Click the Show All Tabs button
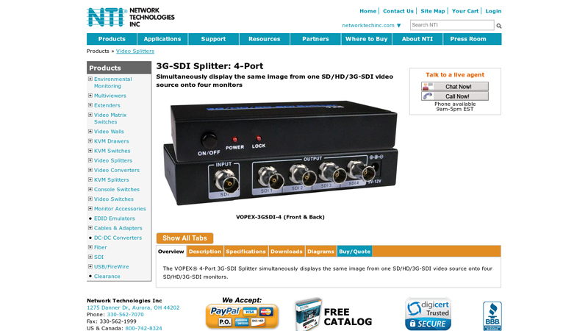The image size is (588, 331). coord(184,238)
